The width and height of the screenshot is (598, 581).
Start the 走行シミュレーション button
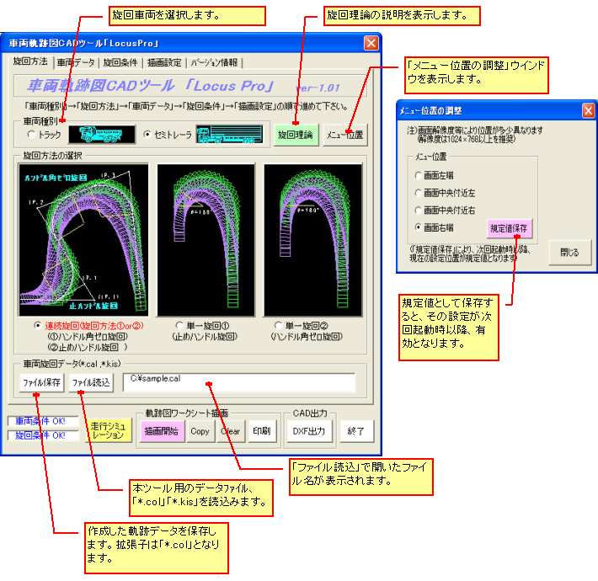108,430
